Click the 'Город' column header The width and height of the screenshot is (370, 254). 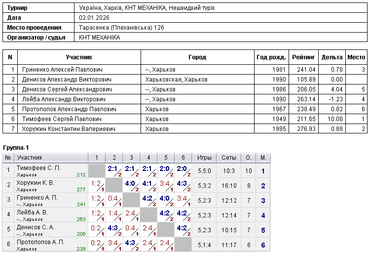[197, 57]
